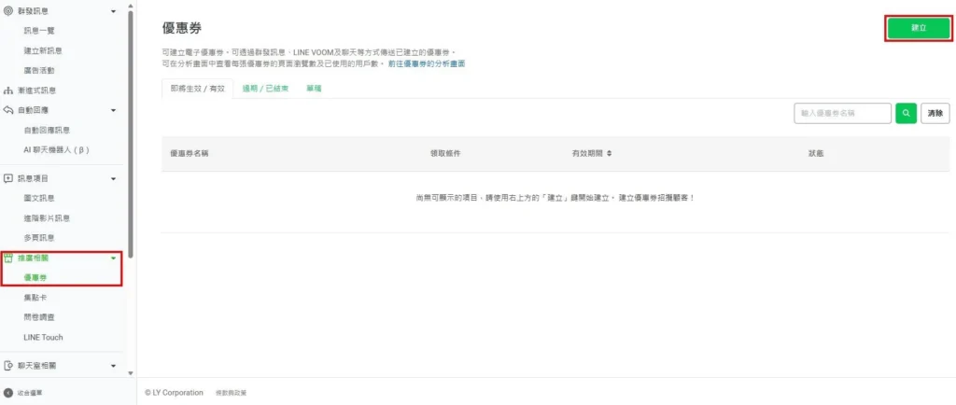Select 優惠券 in the sidebar
The width and height of the screenshot is (956, 405).
(35, 278)
